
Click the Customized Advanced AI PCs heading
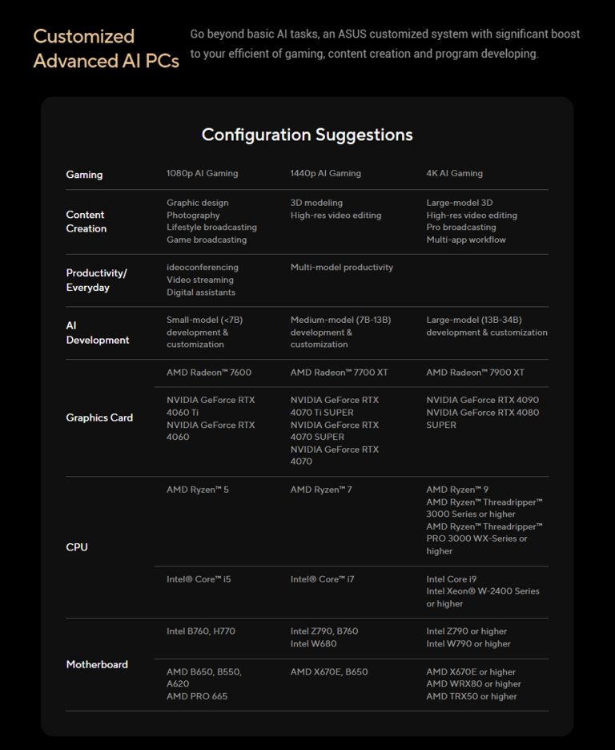click(106, 49)
